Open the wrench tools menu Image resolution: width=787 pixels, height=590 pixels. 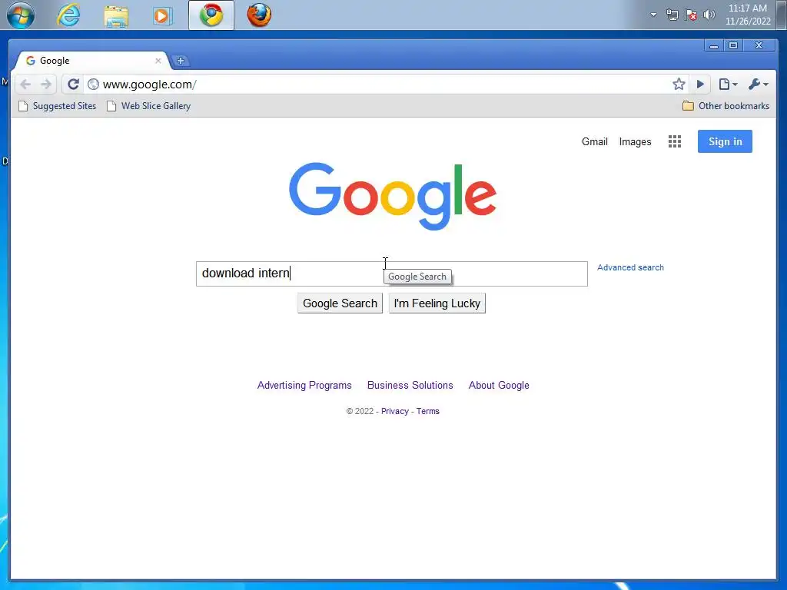(x=758, y=85)
